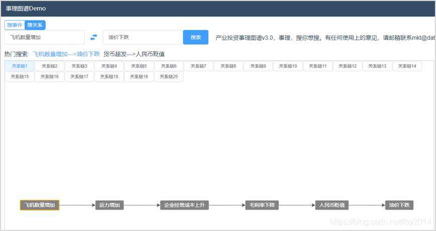The width and height of the screenshot is (436, 231).
Task: Select the 关系链20 tab
Action: point(169,77)
